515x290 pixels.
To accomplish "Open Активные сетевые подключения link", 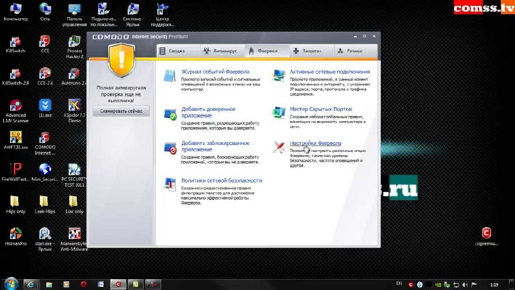I will coord(330,72).
